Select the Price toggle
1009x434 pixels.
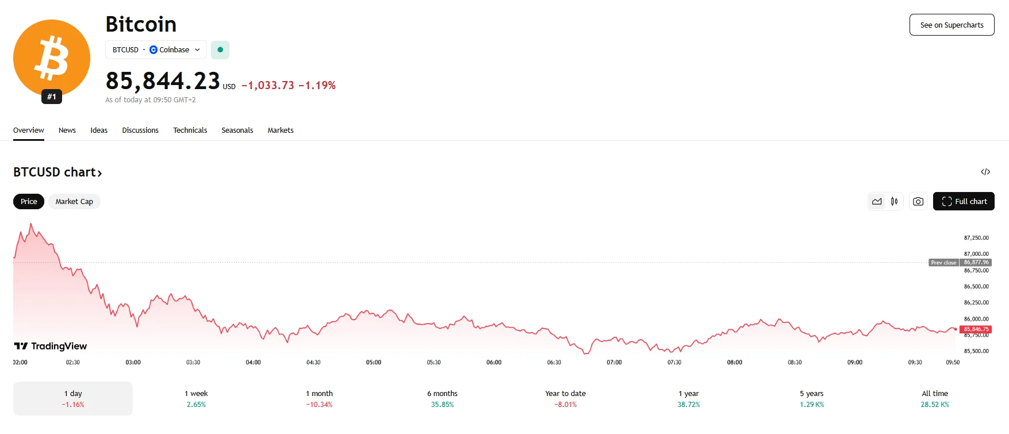coord(29,202)
